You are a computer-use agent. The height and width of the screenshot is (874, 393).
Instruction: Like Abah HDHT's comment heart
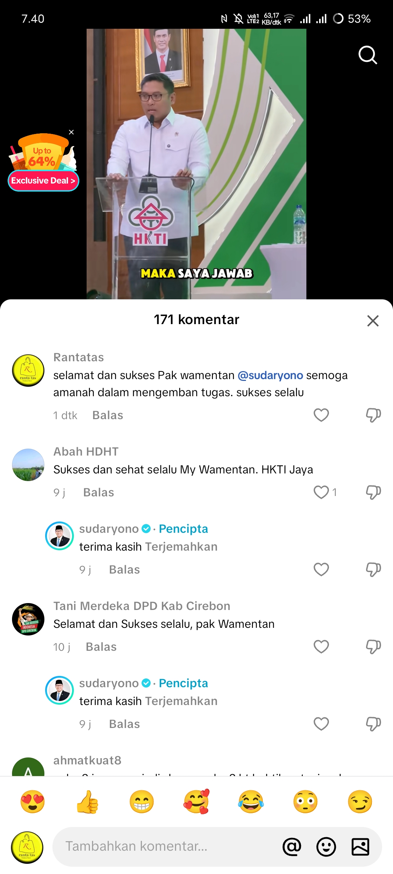click(x=321, y=492)
